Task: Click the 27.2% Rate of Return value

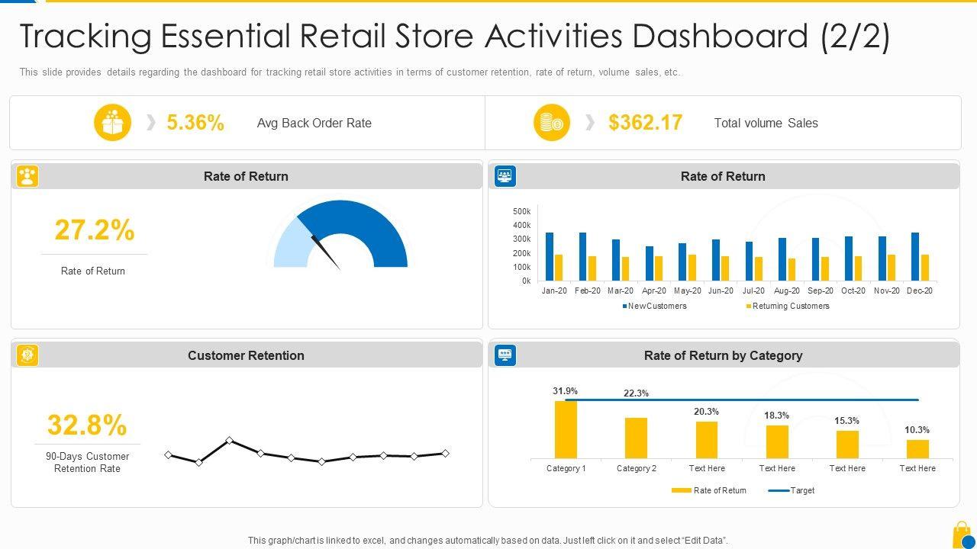Action: (95, 230)
